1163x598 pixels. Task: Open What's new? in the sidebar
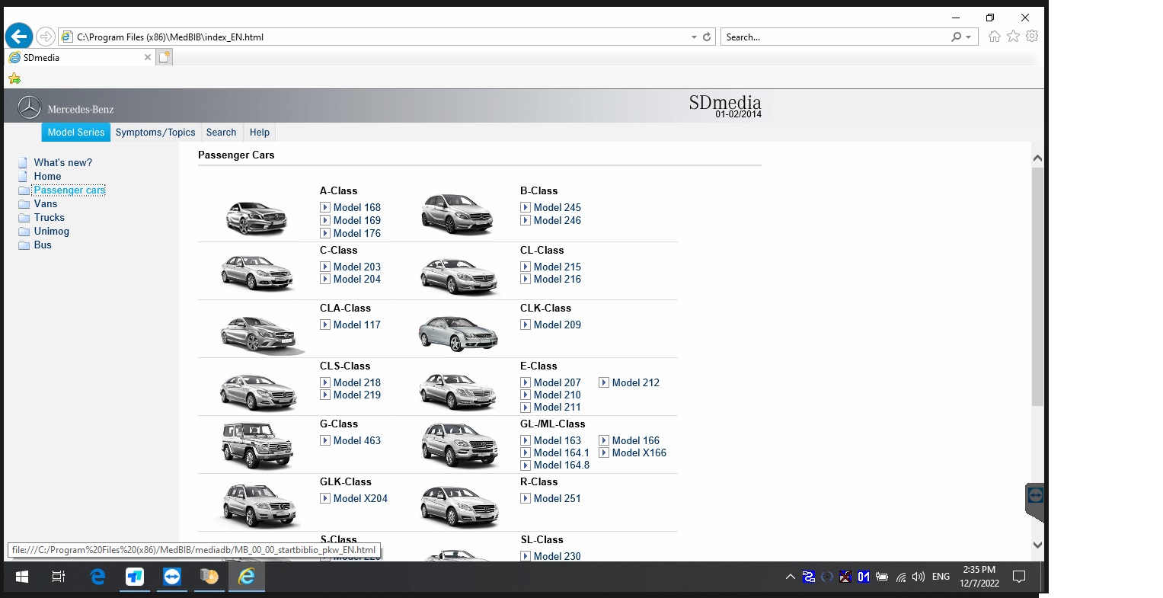coord(63,162)
